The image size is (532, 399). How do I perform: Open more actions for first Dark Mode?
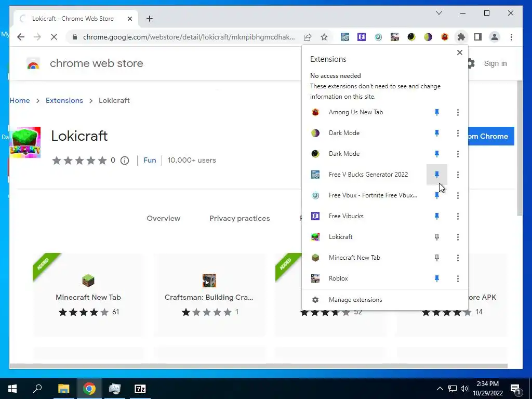coord(458,133)
